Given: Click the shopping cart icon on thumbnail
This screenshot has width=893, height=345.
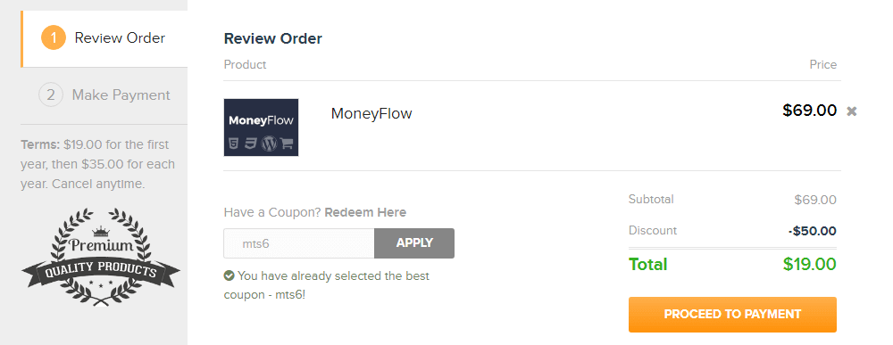Looking at the screenshot, I should click(x=287, y=144).
